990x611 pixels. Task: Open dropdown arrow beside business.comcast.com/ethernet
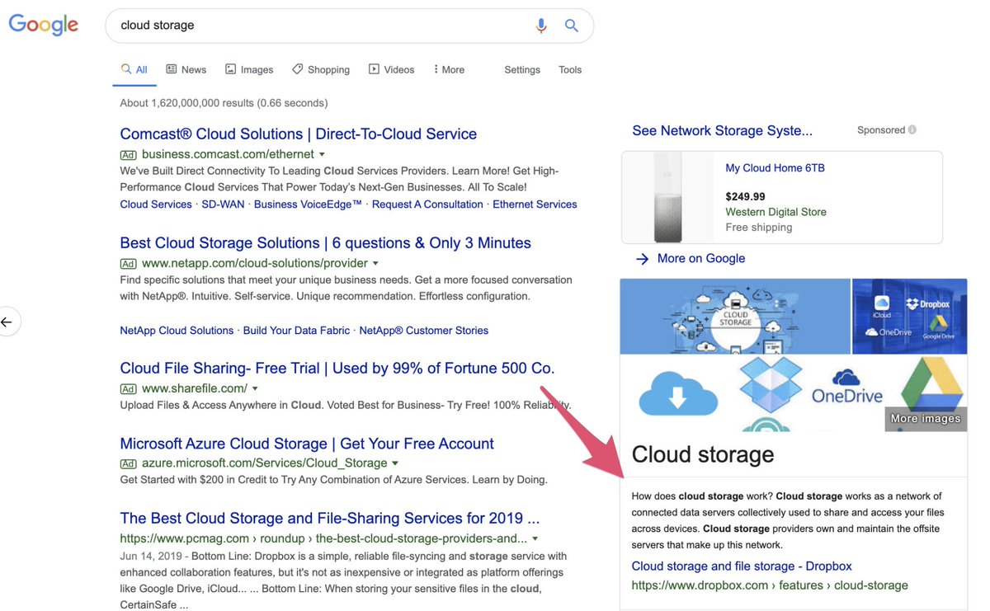click(x=322, y=155)
